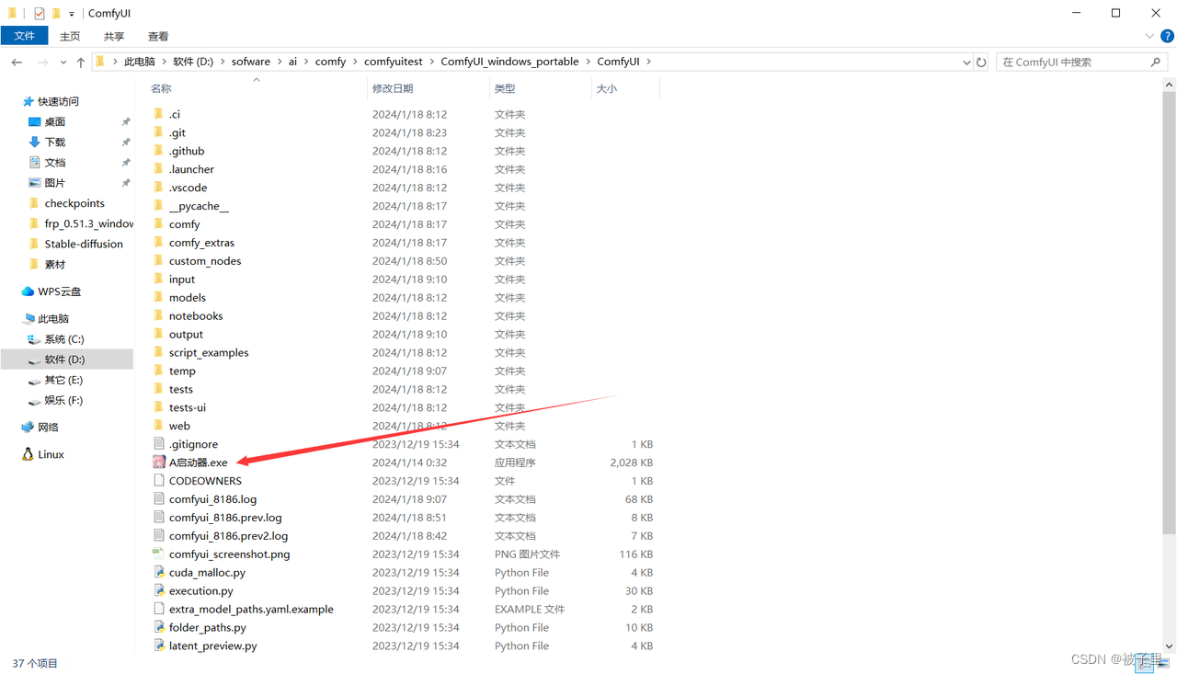Click the search magnifier icon

point(1156,63)
